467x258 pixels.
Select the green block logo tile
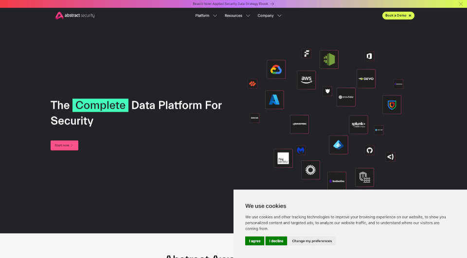click(329, 59)
